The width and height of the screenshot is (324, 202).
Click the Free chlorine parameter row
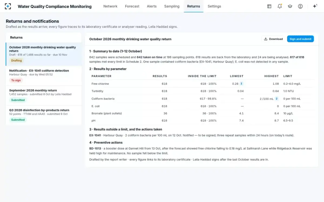[x=201, y=84]
